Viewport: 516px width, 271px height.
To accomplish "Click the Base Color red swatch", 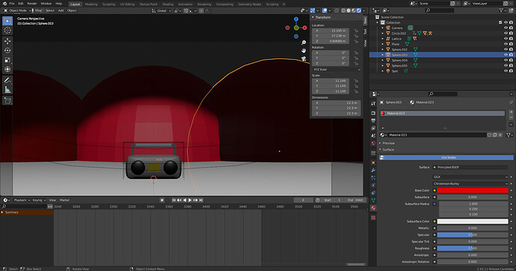I will point(473,190).
